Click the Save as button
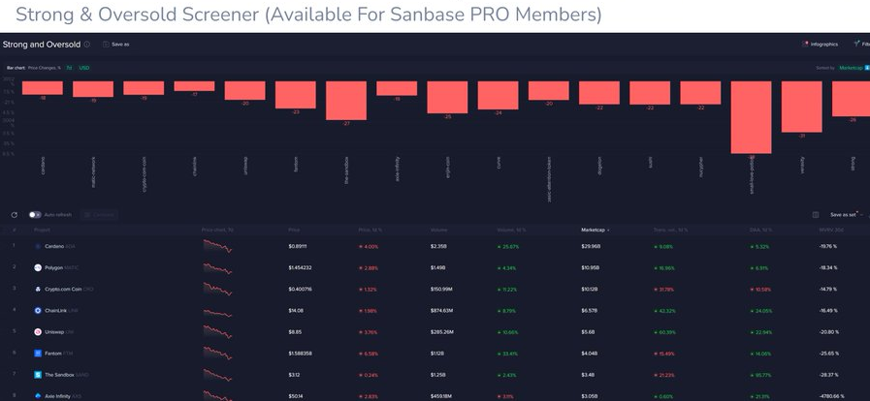 coord(116,45)
